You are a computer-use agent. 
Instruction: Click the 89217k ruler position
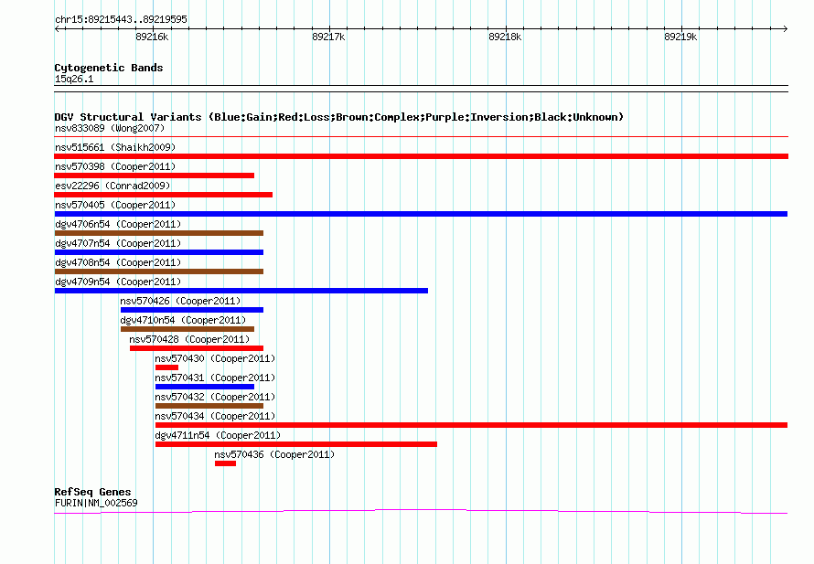328,37
